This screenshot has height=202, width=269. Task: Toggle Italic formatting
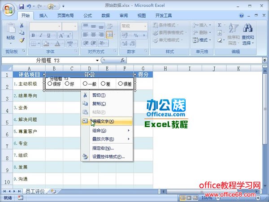tap(41, 35)
